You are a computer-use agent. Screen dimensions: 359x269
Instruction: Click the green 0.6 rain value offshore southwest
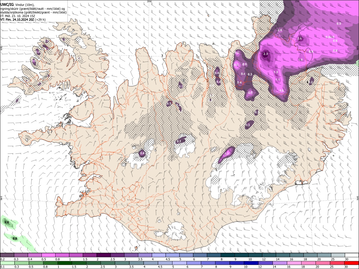click(7, 222)
